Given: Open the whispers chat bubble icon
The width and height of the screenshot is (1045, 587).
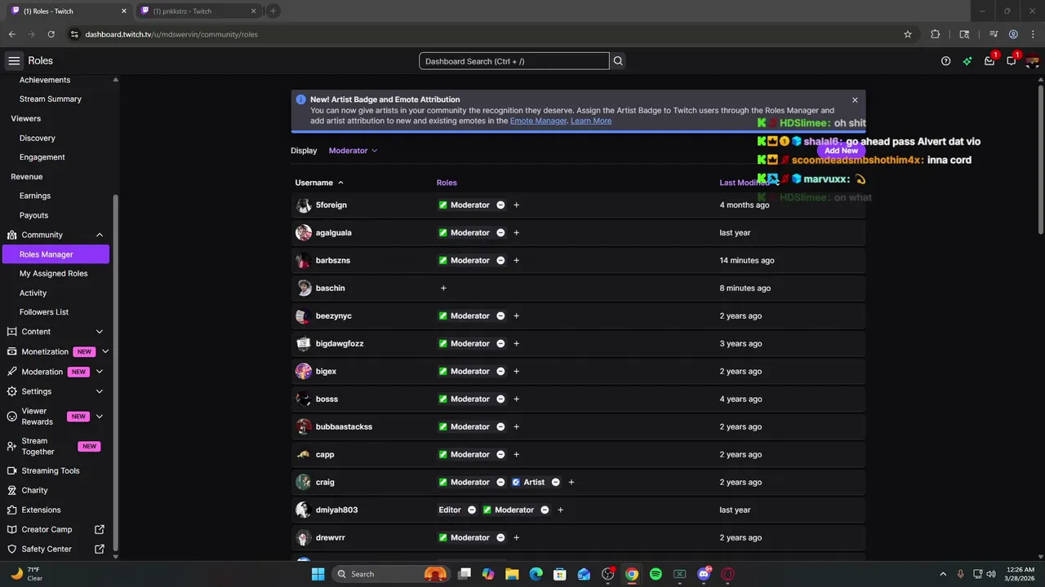Looking at the screenshot, I should click(1012, 61).
